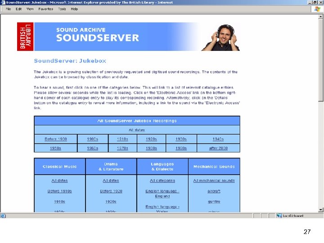Screen dimensions: 324x243
Task: Click the Languages & Dialects column header
Action: pyautogui.click(x=162, y=166)
